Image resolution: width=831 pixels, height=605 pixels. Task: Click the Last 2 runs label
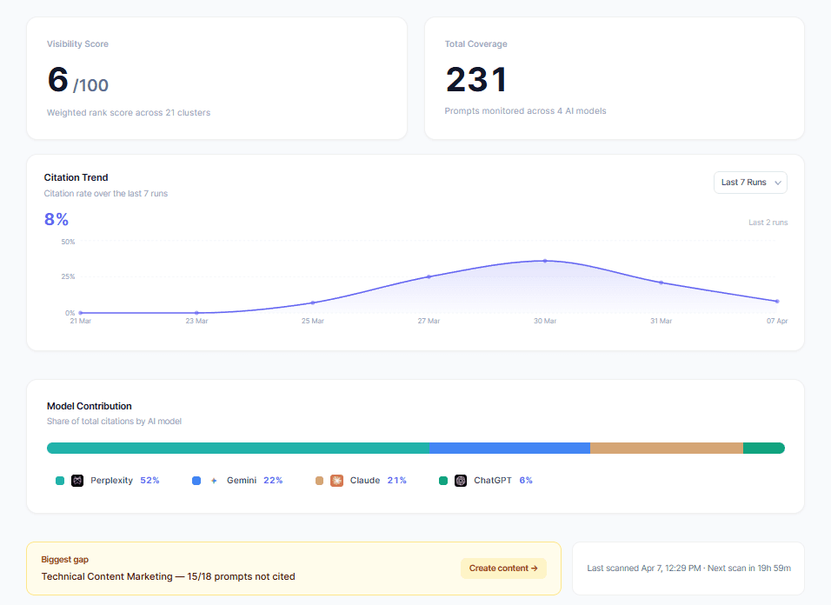[x=768, y=223]
